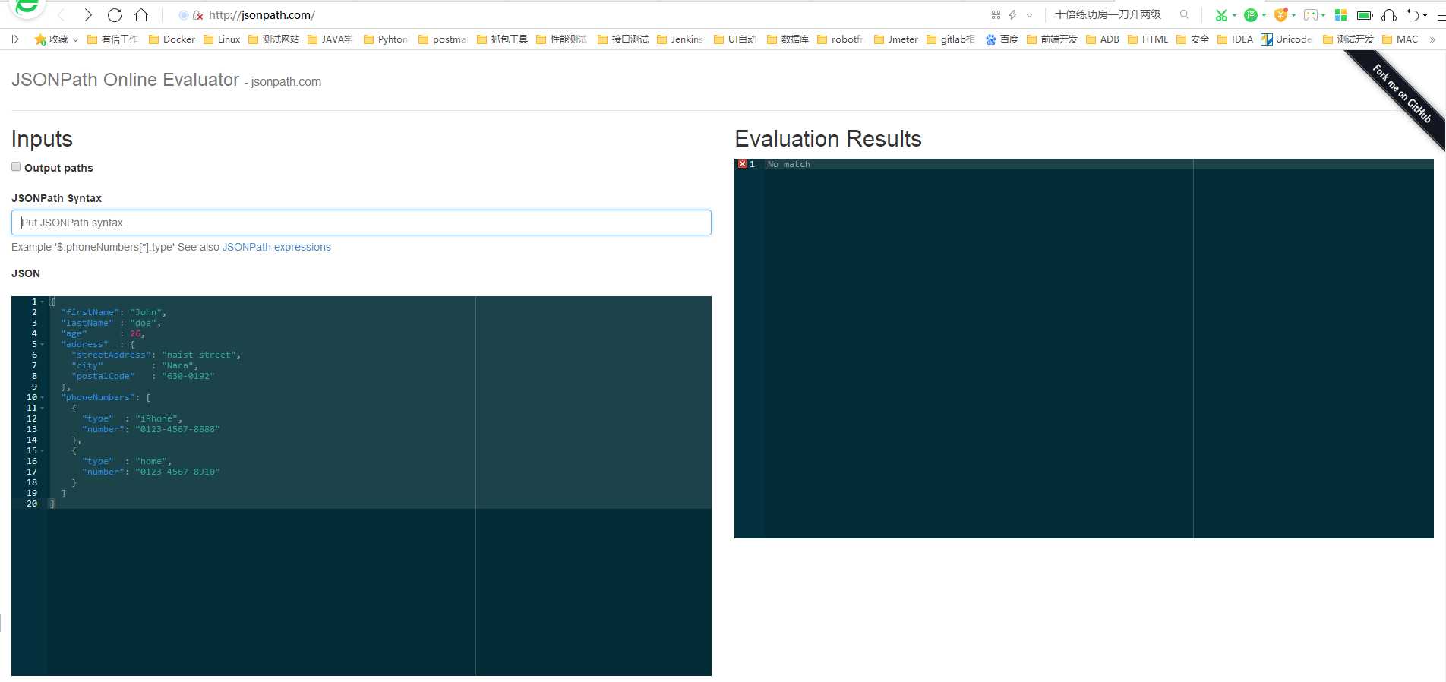The height and width of the screenshot is (682, 1446).
Task: Open the IDEA bookmark folder
Action: 1235,39
